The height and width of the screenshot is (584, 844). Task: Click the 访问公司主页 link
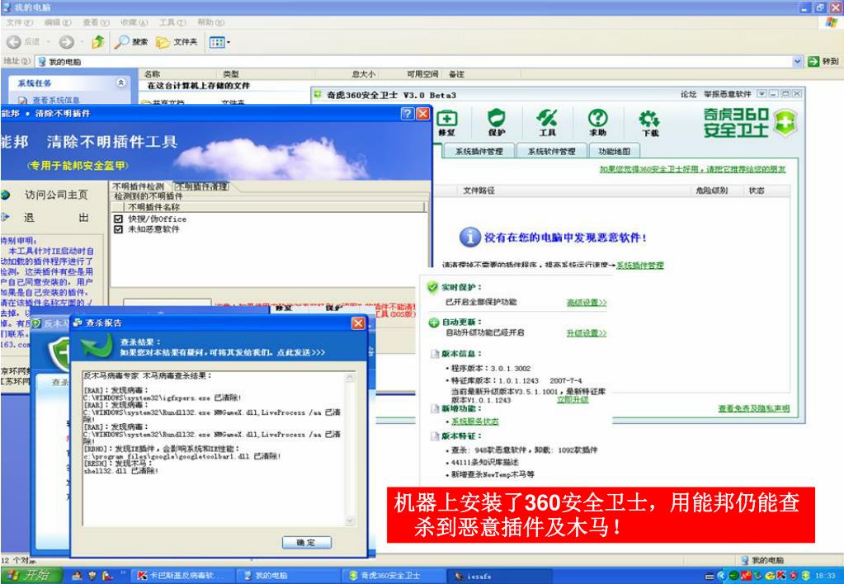(56, 195)
